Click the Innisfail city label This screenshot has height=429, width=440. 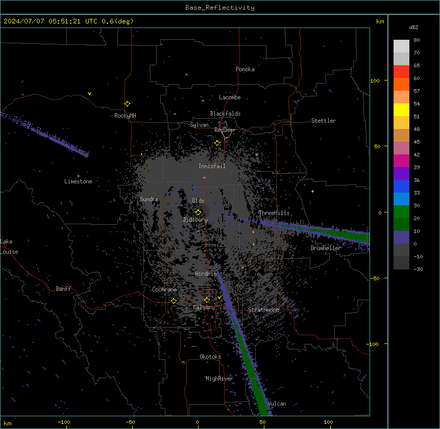212,166
